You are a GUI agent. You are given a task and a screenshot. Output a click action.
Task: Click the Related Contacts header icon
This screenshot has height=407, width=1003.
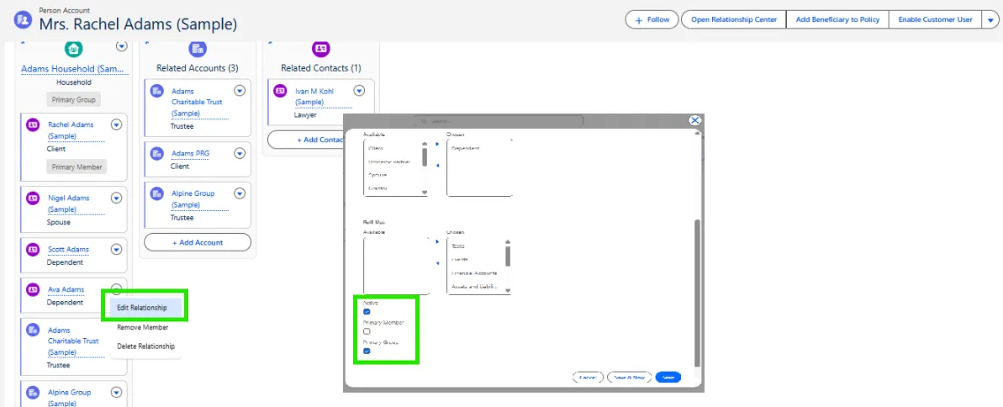[320, 49]
